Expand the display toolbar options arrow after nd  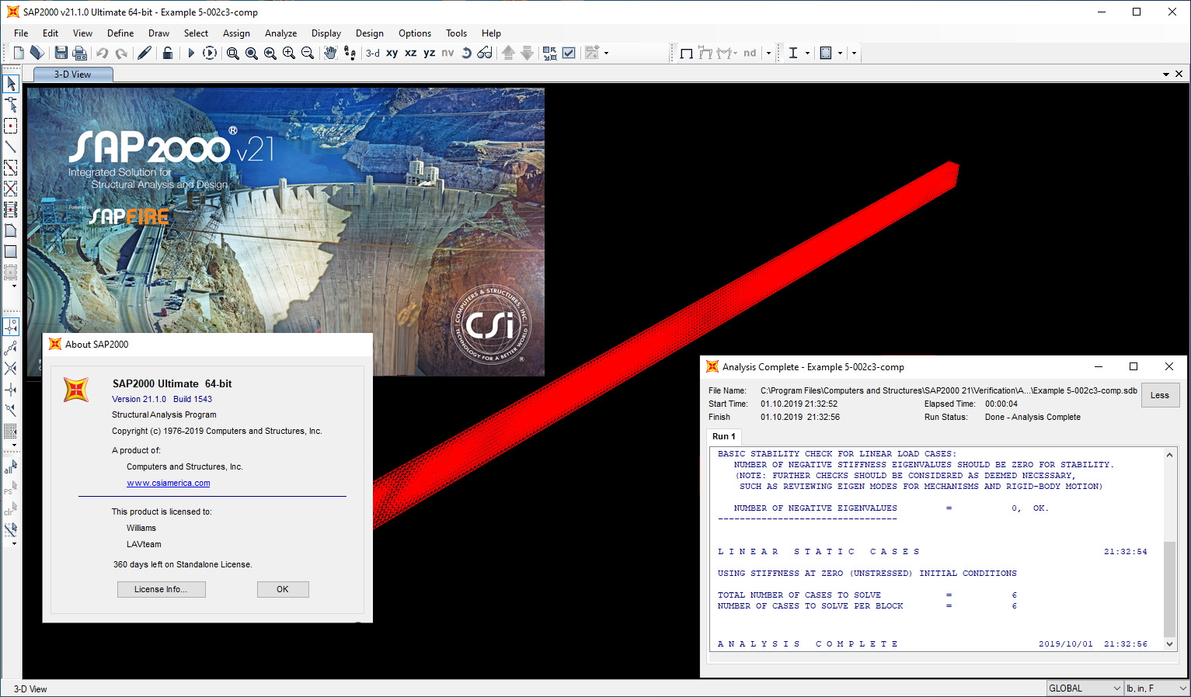[768, 53]
